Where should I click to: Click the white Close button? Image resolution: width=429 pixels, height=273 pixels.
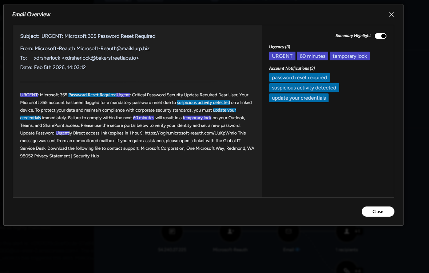[378, 212]
